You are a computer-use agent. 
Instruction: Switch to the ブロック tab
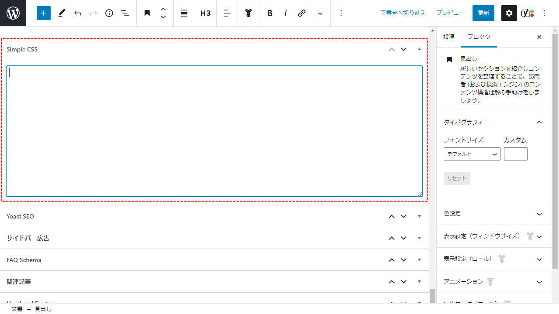479,37
